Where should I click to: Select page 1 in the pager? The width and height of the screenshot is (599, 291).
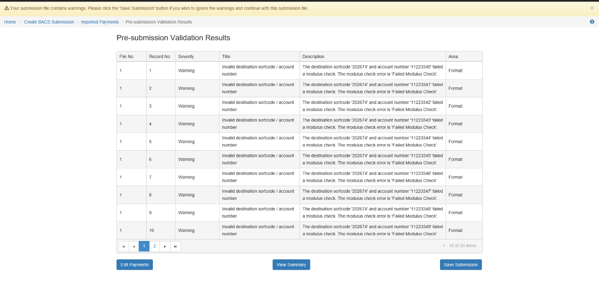tap(144, 246)
